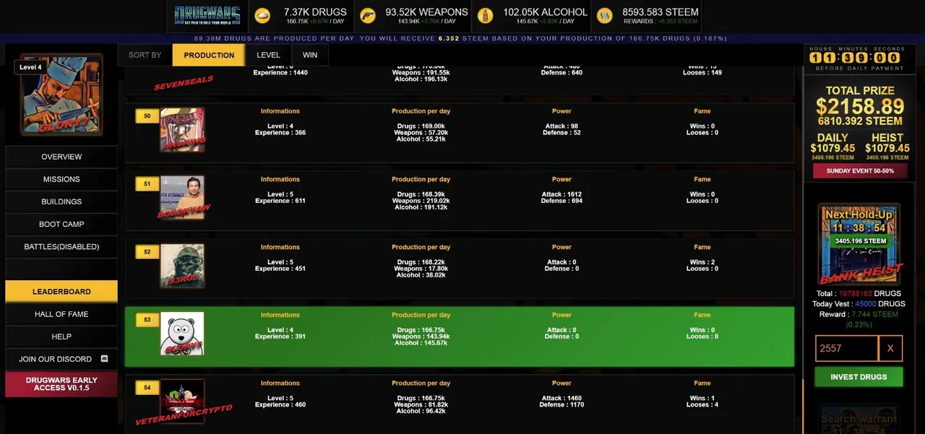The height and width of the screenshot is (434, 925).
Task: Click the revolver weapons icon
Action: [x=368, y=16]
